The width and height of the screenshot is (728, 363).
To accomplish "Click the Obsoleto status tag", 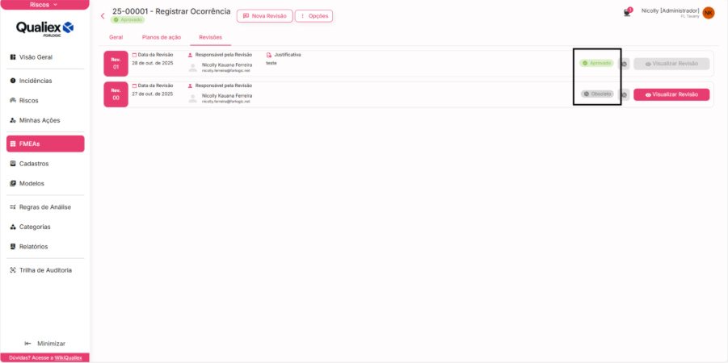I will click(597, 94).
